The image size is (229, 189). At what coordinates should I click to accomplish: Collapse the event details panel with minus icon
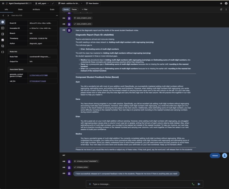pos(57,16)
